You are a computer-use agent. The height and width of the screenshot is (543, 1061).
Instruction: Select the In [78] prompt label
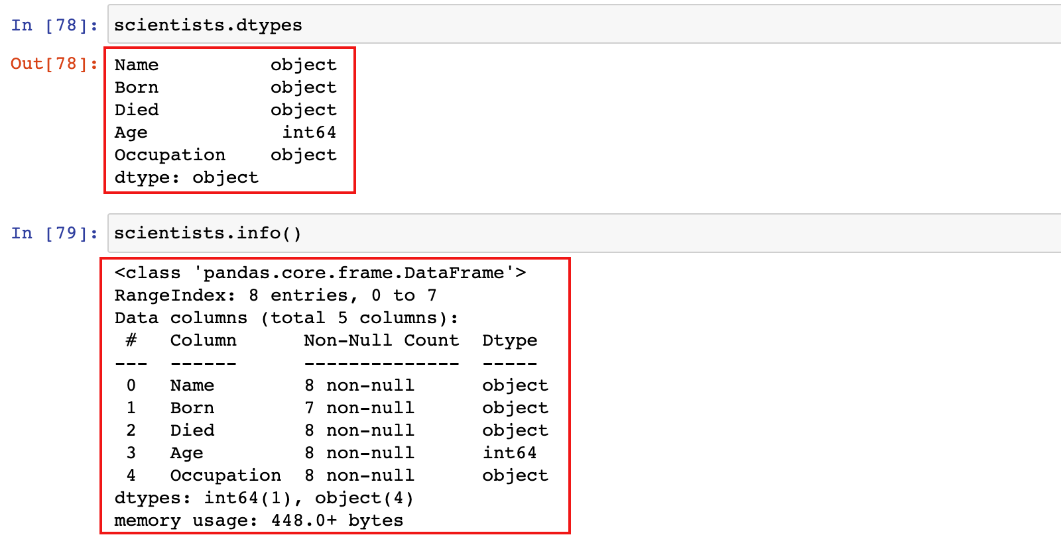[54, 25]
